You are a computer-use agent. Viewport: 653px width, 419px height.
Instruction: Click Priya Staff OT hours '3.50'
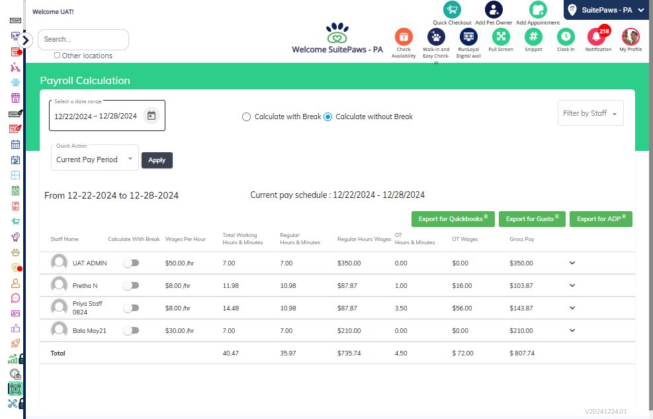[401, 308]
